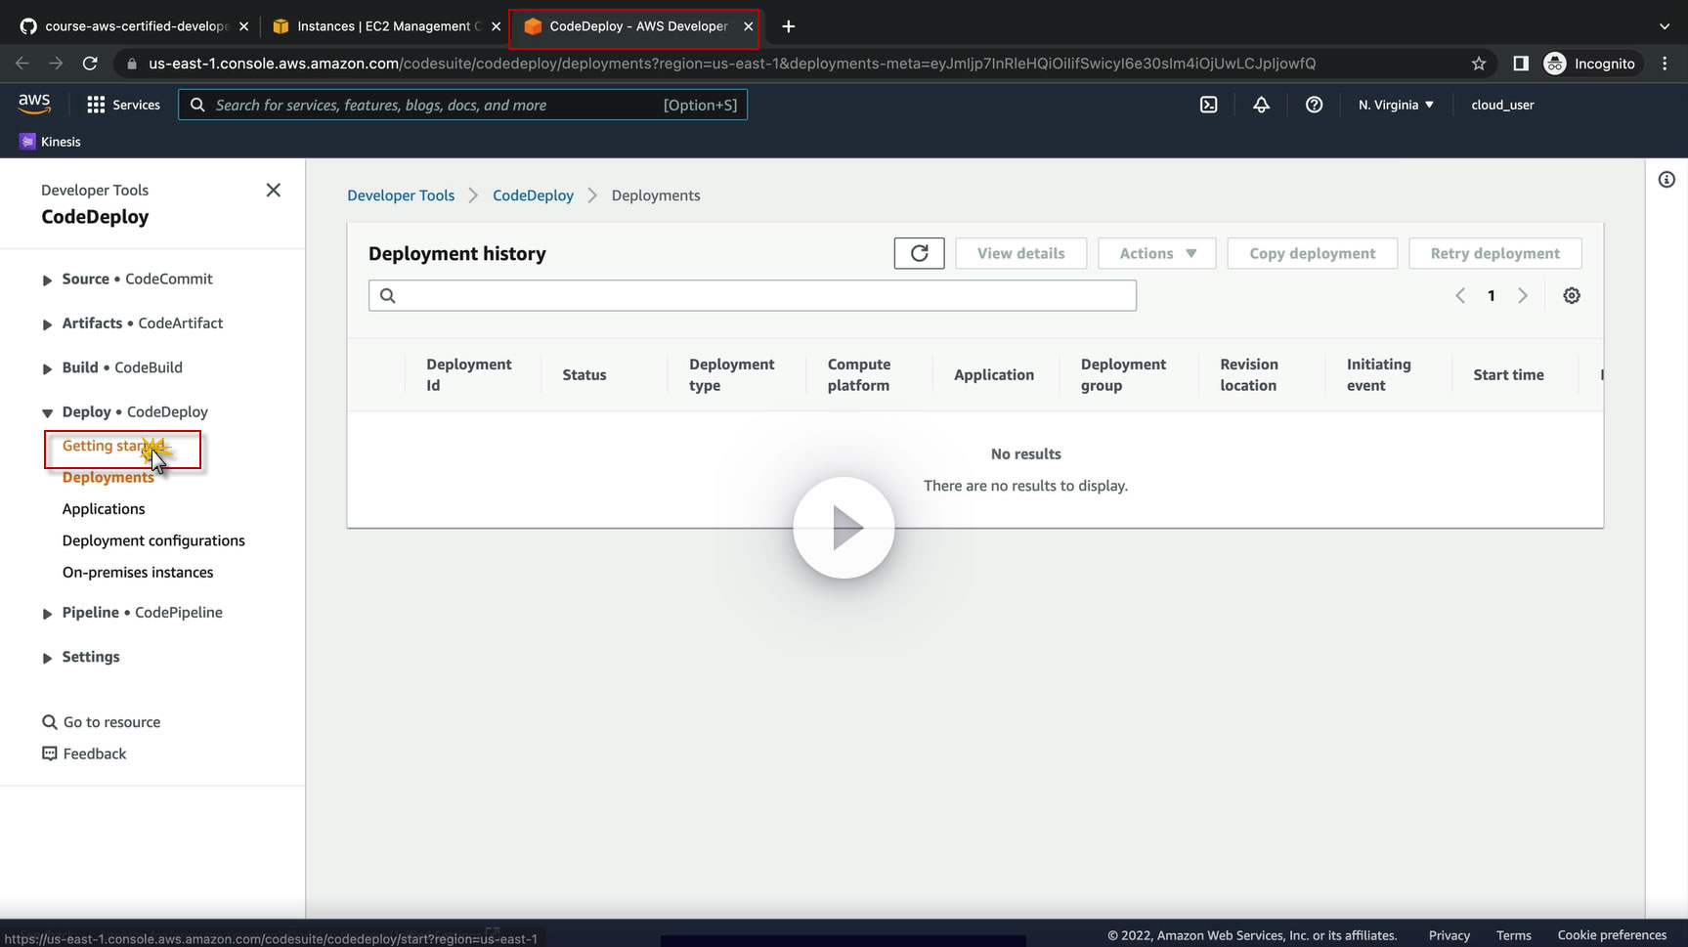The height and width of the screenshot is (947, 1688).
Task: Open table preferences gear icon
Action: (x=1572, y=296)
